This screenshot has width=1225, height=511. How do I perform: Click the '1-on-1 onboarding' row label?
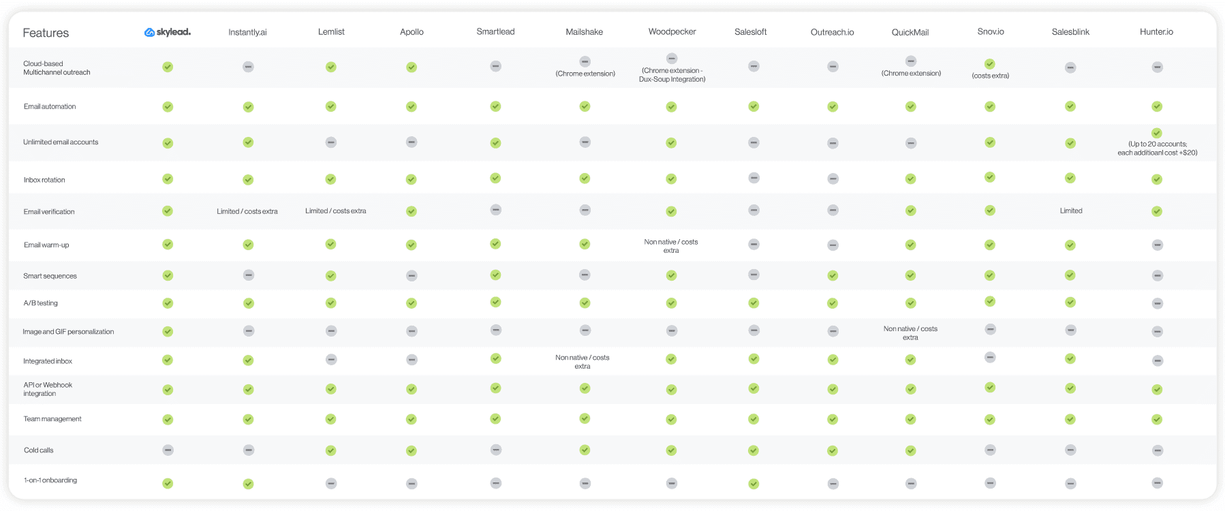coord(50,480)
